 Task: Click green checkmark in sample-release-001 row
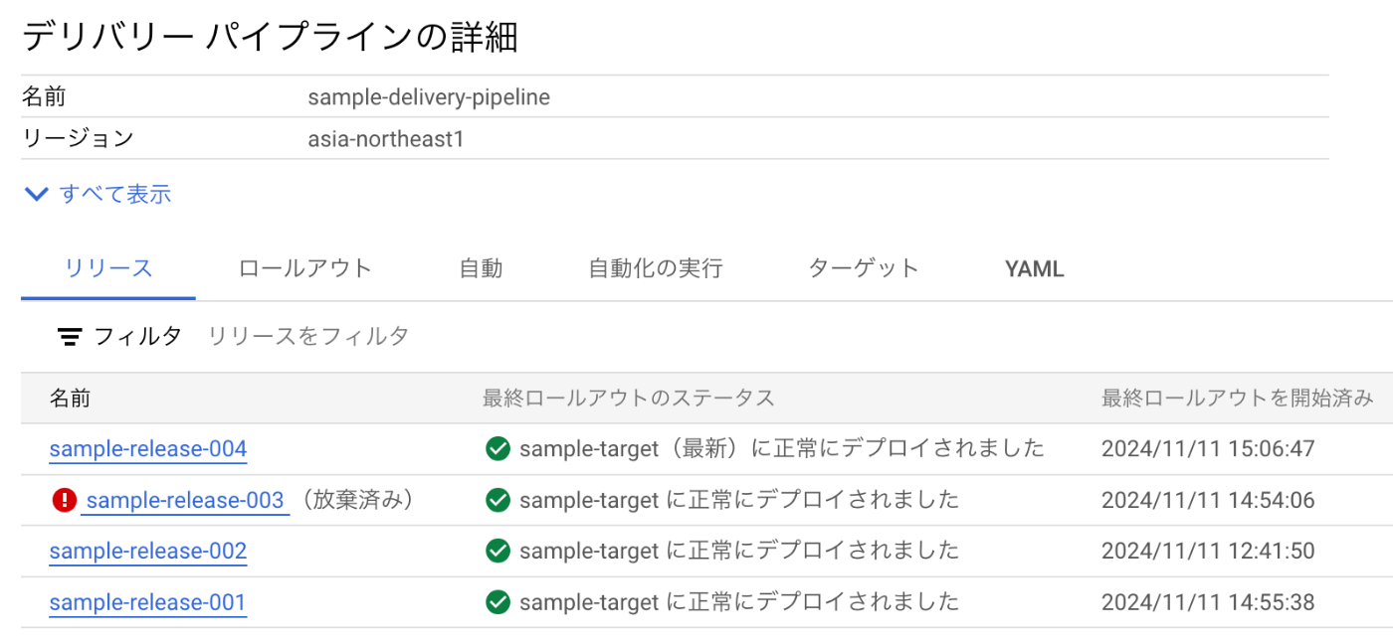(497, 602)
